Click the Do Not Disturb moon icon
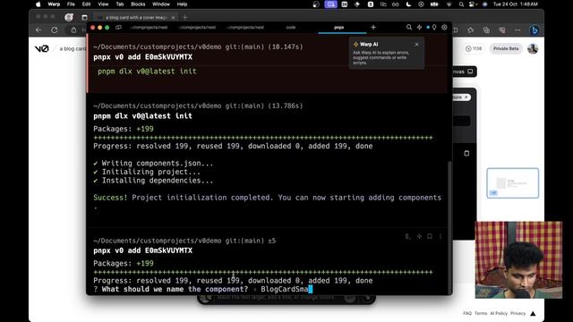Screen dimensions: 573x322 [408, 4]
